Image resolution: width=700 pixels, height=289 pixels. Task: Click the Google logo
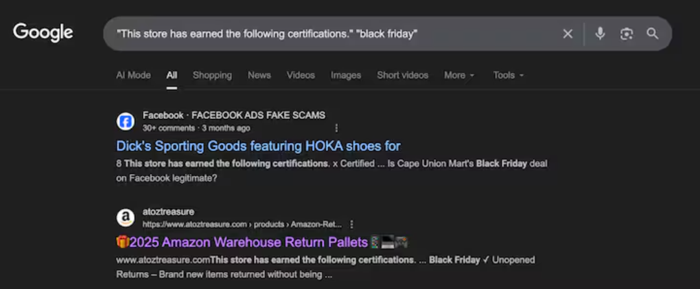tap(43, 32)
